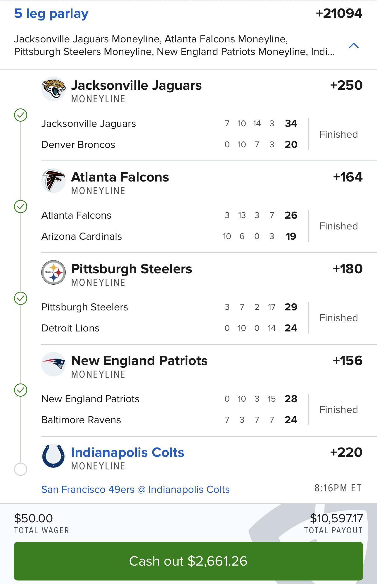Tap the $50.00 total wager amount
Screen dimensions: 377x584
[34, 518]
